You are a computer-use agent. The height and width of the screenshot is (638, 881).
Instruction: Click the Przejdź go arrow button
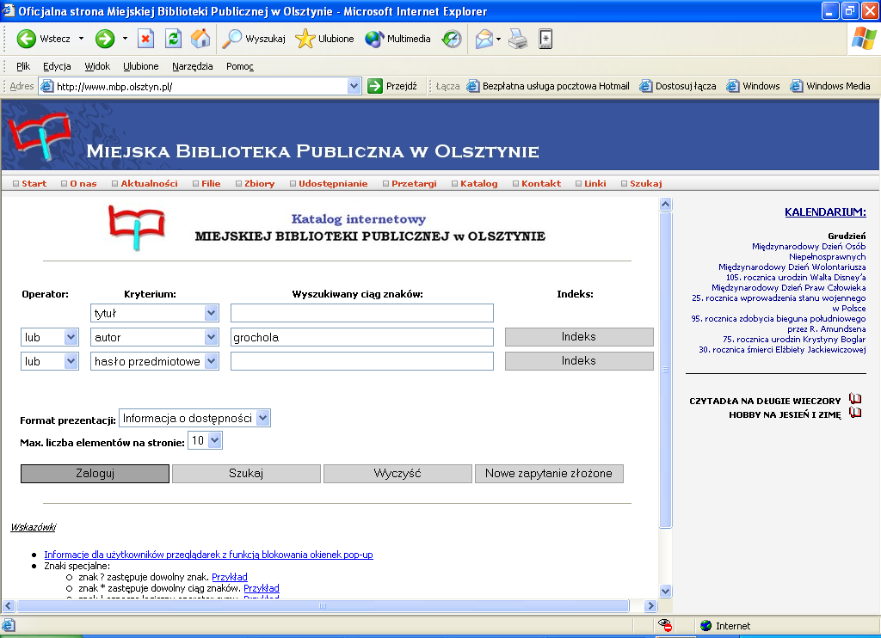pos(392,86)
